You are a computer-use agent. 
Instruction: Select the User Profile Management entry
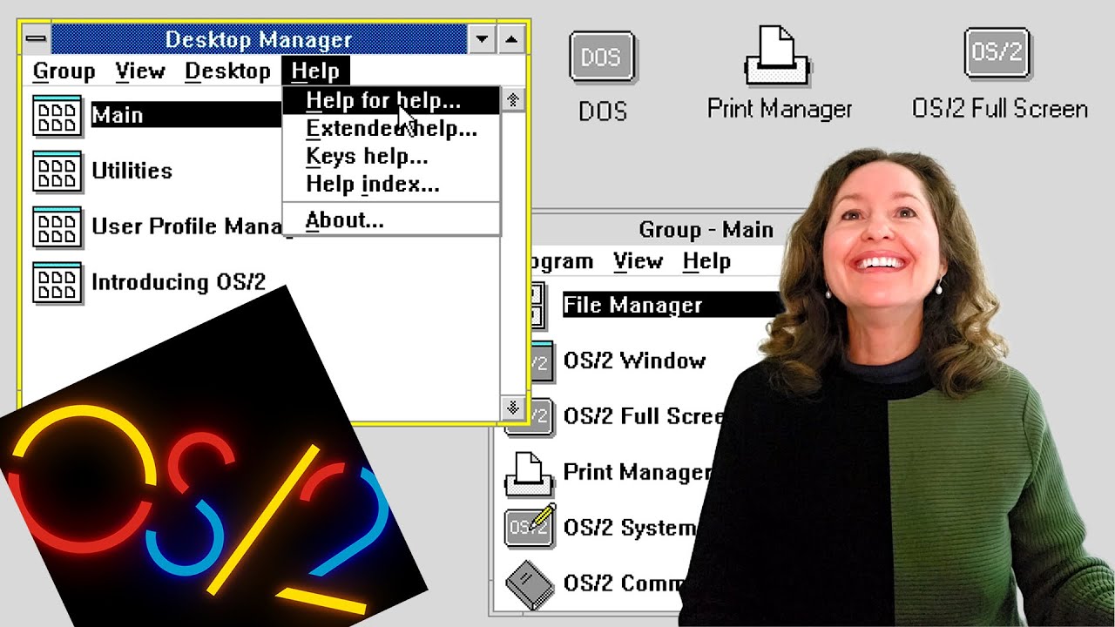point(192,226)
